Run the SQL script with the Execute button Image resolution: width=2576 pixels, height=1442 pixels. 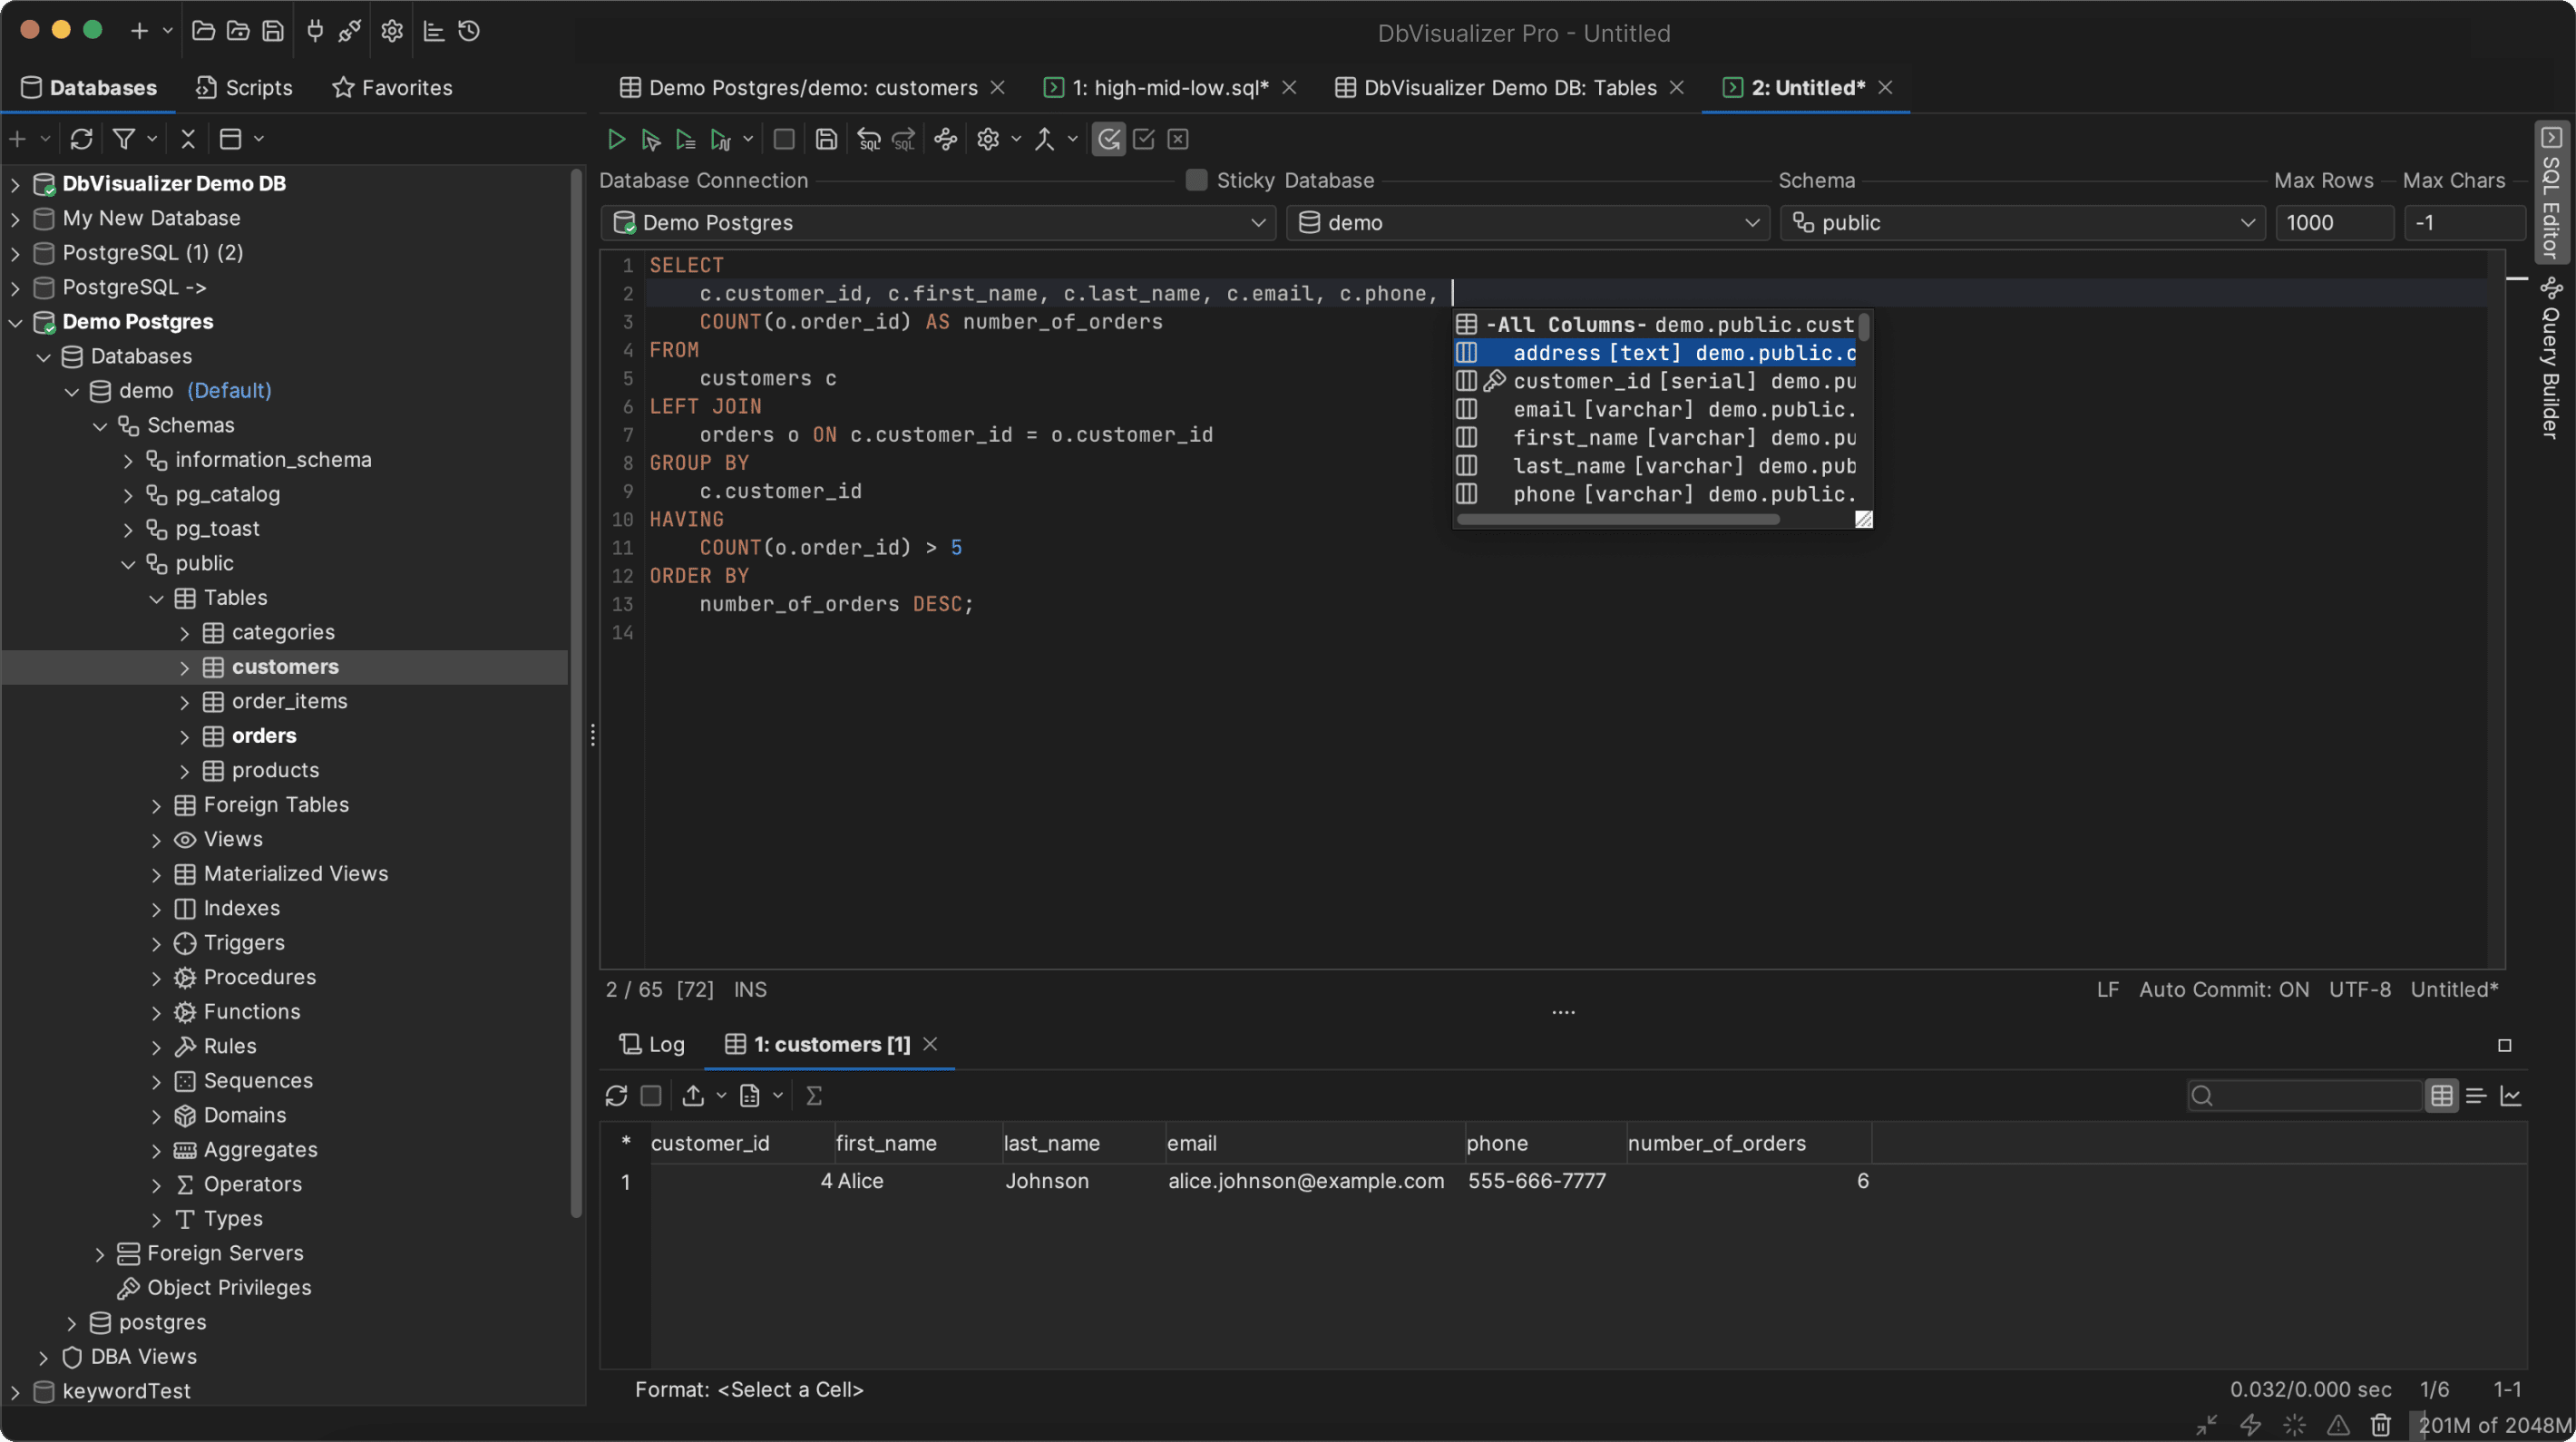click(x=617, y=139)
